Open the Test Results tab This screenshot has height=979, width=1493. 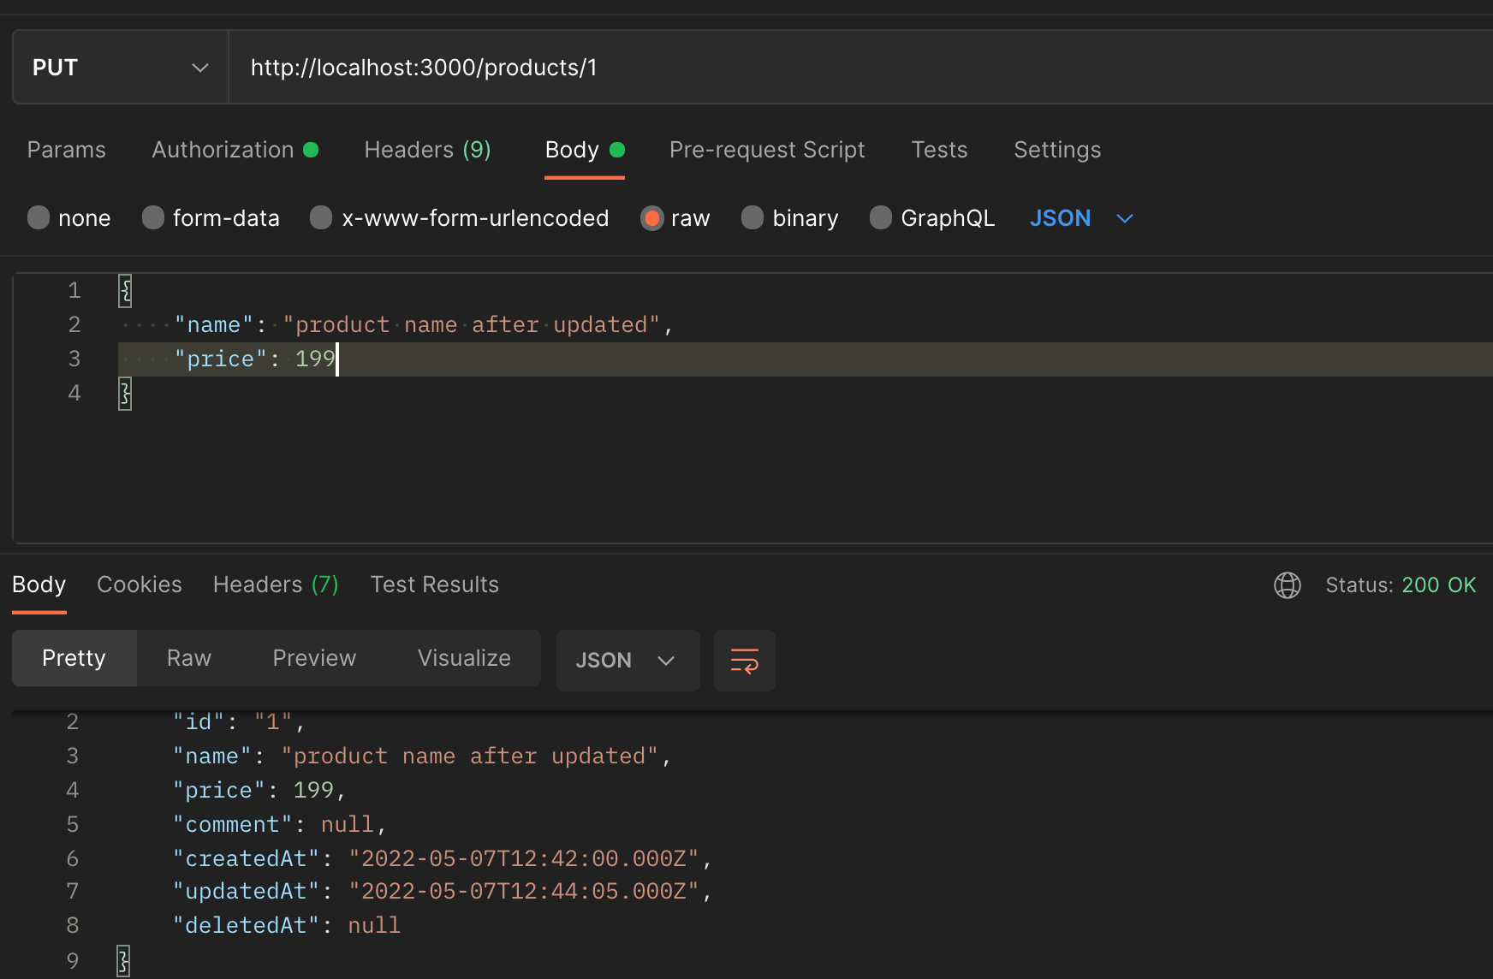coord(435,584)
